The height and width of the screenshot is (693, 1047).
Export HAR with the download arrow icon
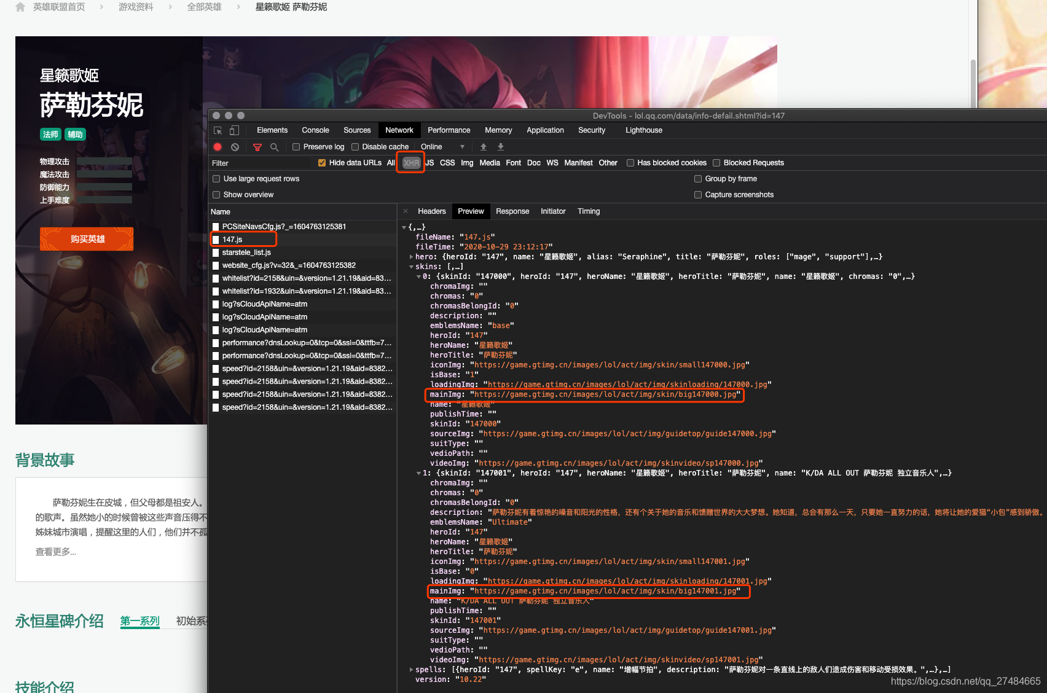pyautogui.click(x=501, y=147)
